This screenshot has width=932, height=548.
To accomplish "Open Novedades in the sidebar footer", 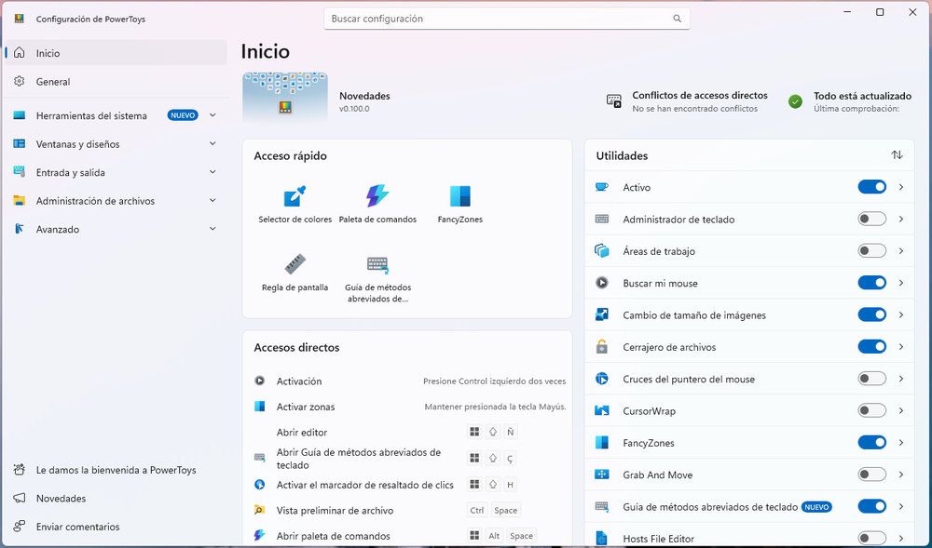I will pos(116,498).
